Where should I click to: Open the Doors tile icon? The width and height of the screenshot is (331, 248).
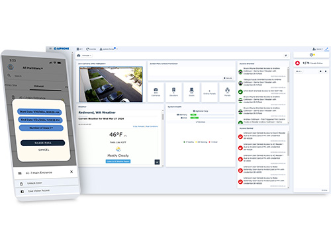191,89
